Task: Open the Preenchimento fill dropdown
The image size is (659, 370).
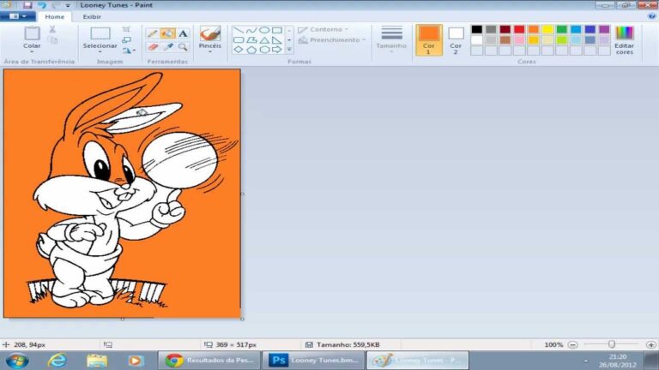Action: 332,40
